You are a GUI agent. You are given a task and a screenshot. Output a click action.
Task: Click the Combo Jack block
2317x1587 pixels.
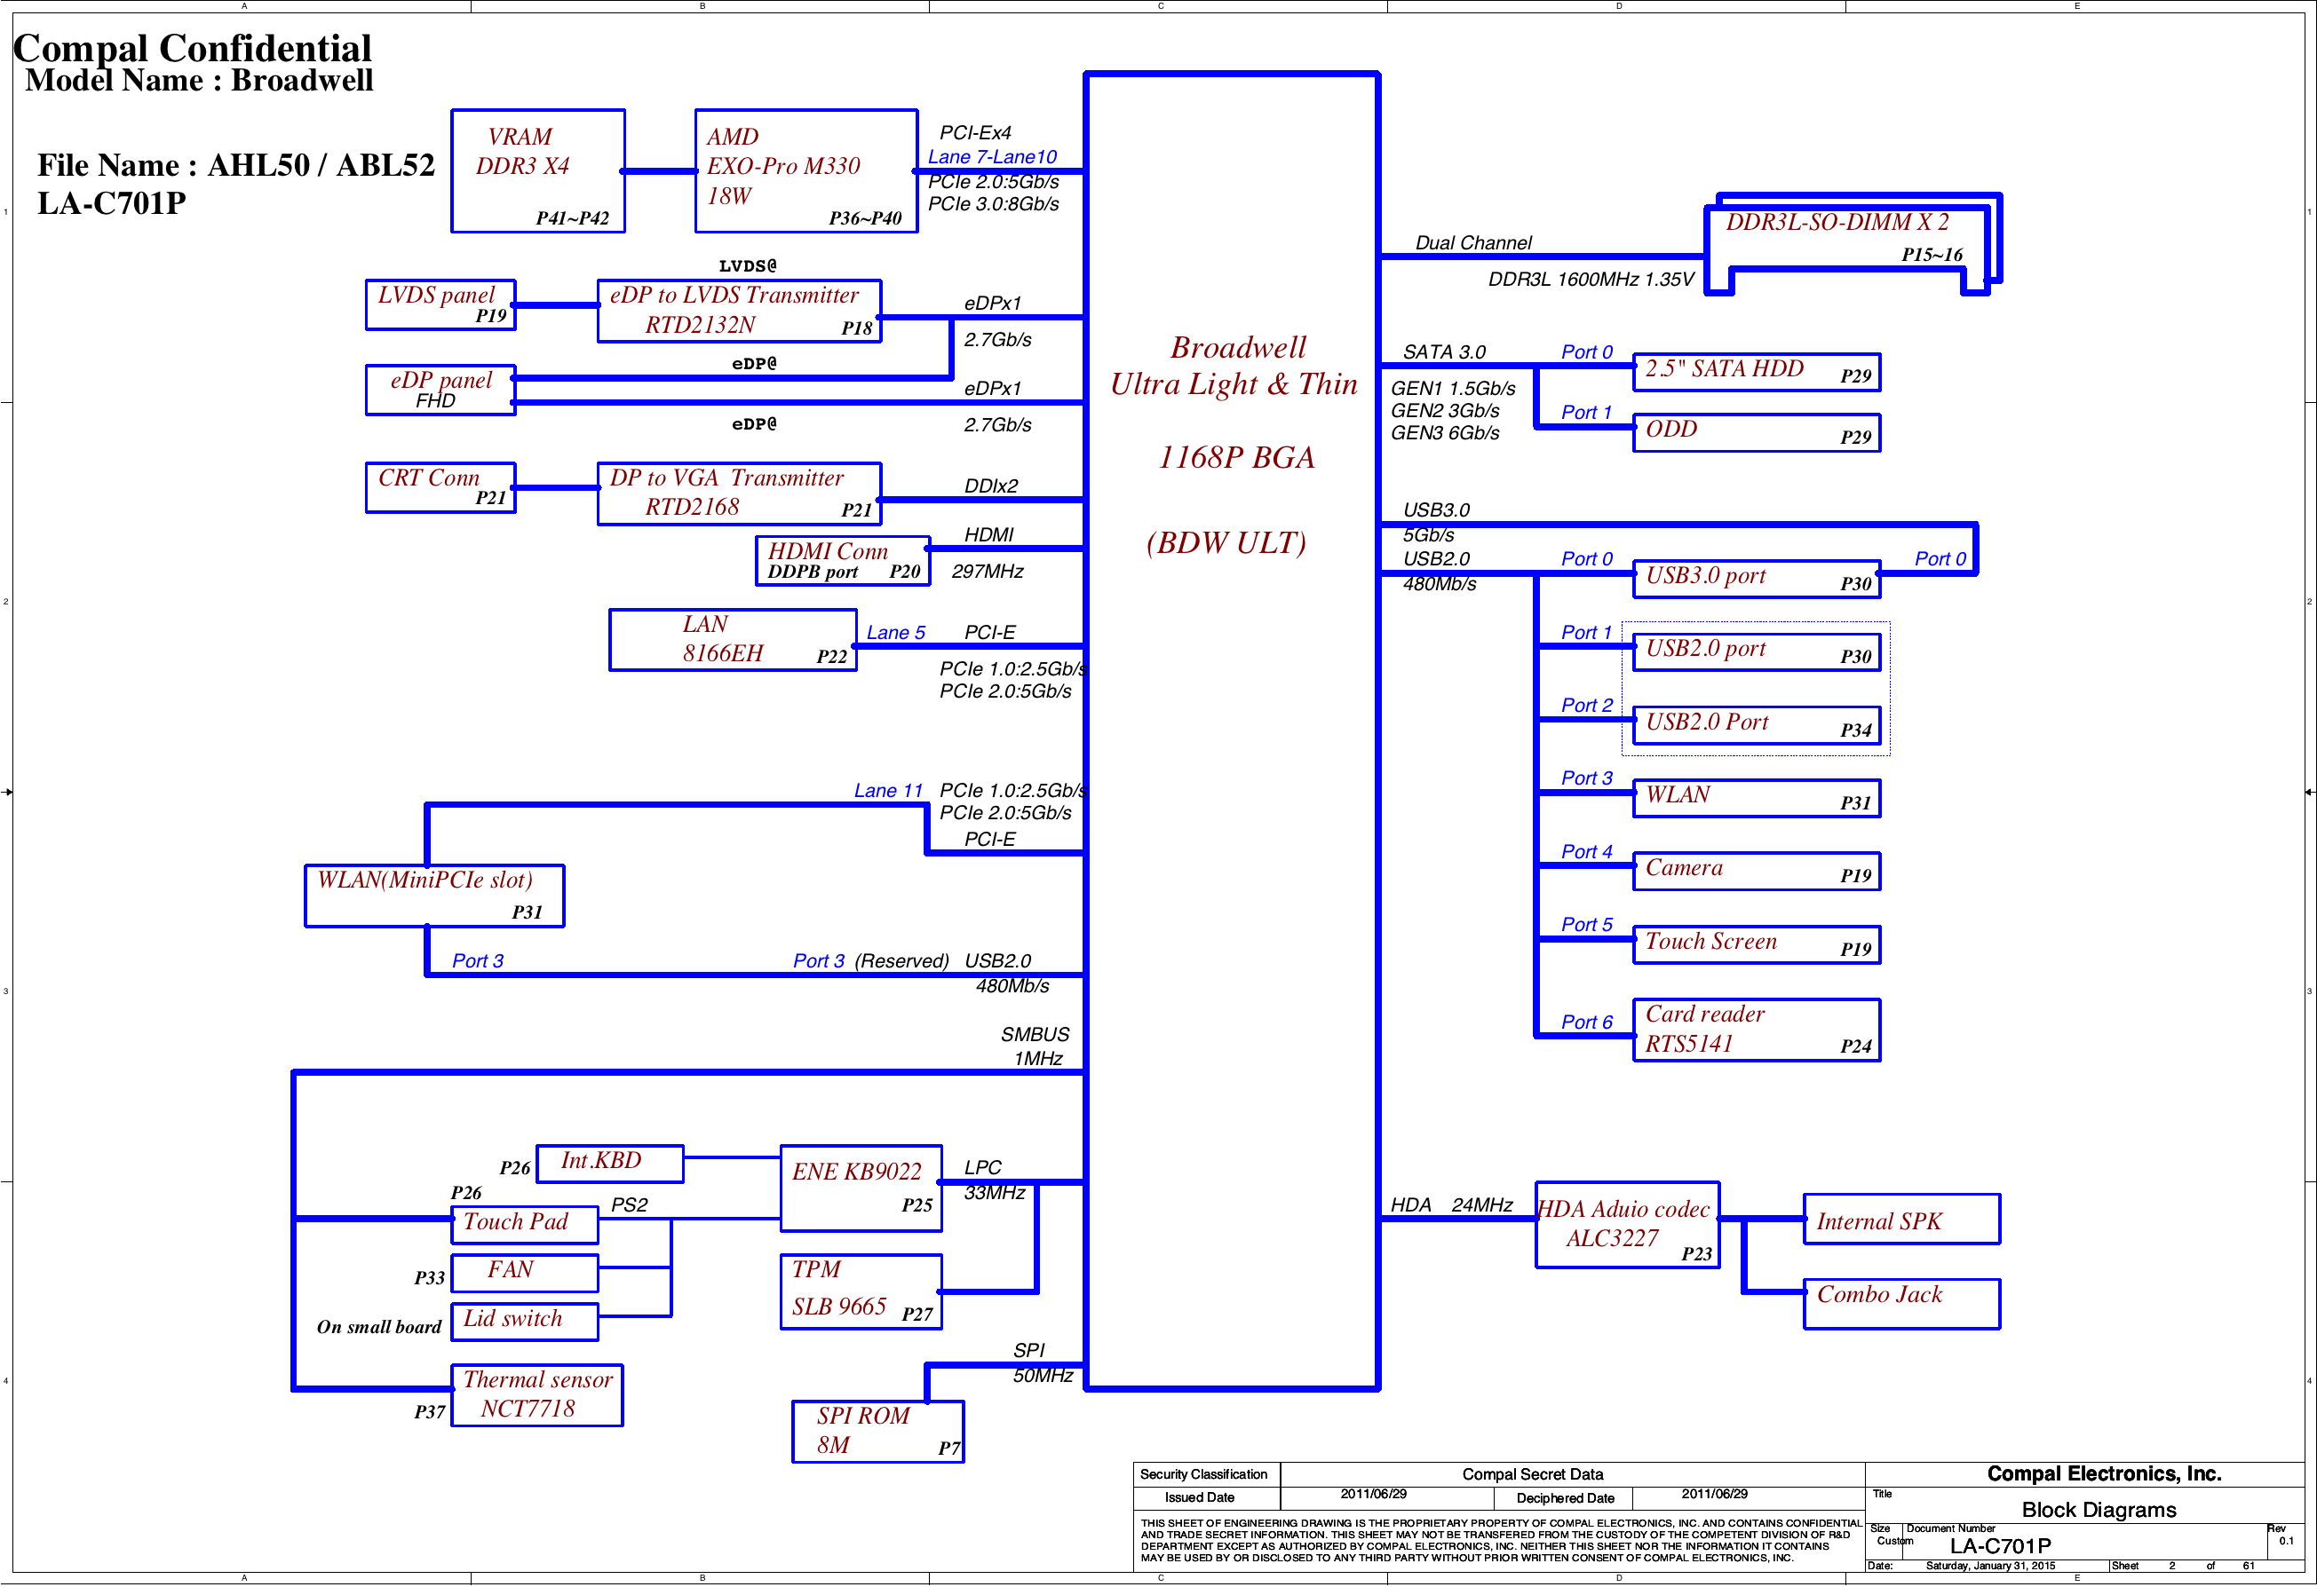pyautogui.click(x=1901, y=1303)
